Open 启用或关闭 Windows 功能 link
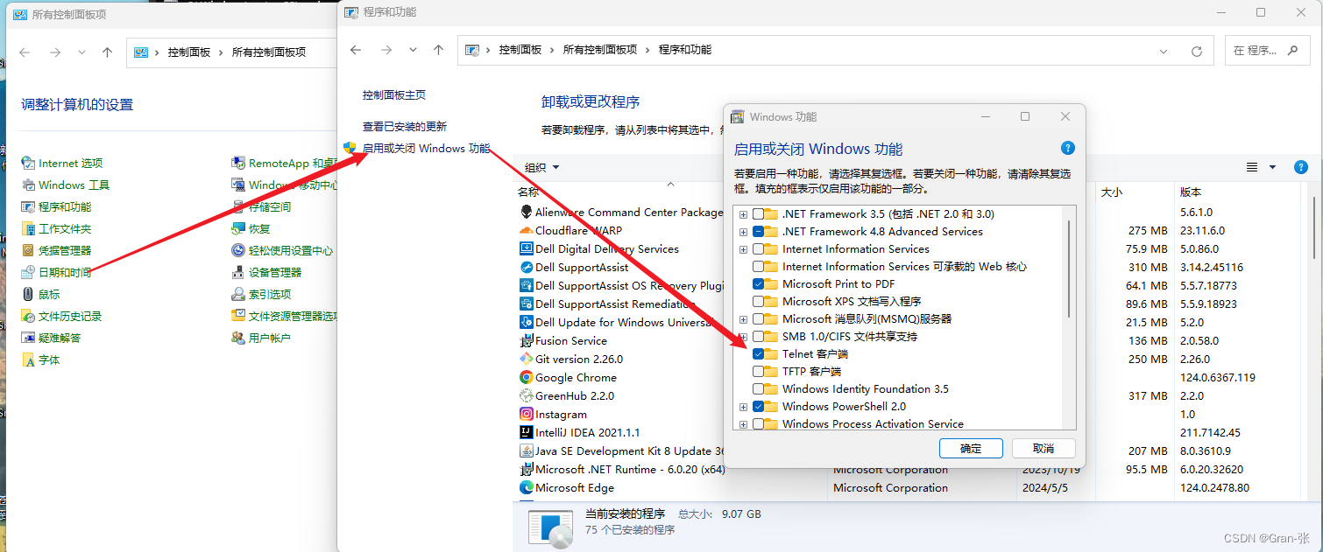The width and height of the screenshot is (1323, 552). (x=427, y=148)
